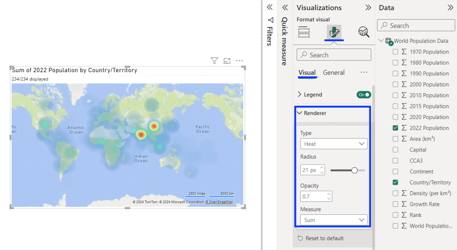
Task: Collapse the Data pane
Action: (x=451, y=8)
